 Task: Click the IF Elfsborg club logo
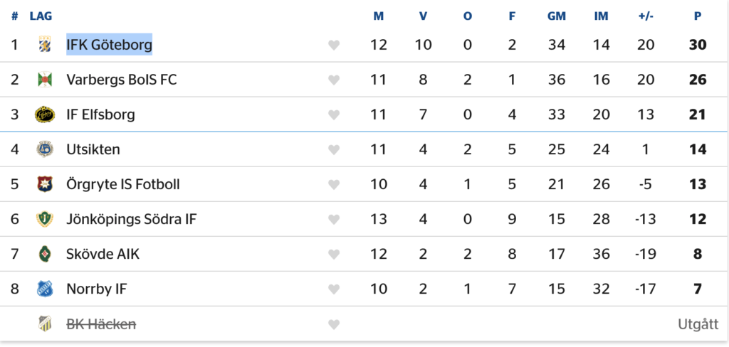click(x=45, y=114)
